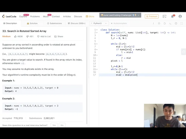Click the Submissions count 2,082,821

pos(49,118)
